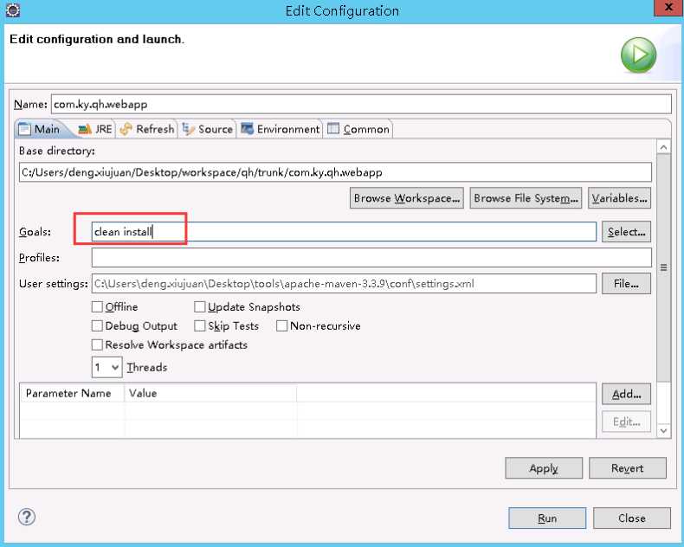Image resolution: width=684 pixels, height=547 pixels.
Task: Click the Profiles input field
Action: pos(371,257)
